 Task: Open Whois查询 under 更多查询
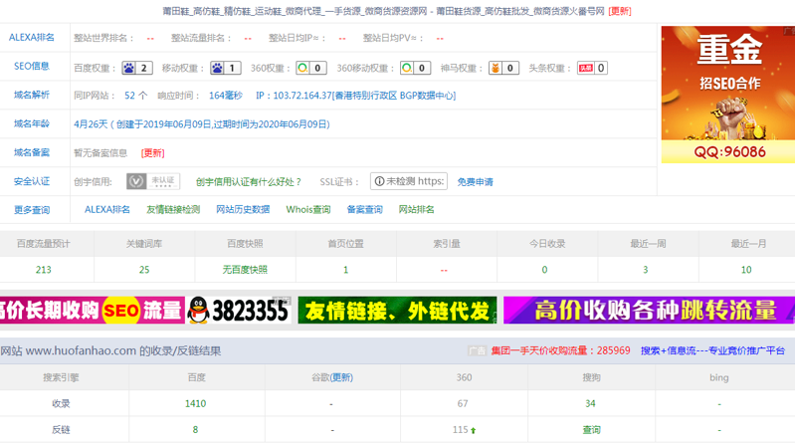click(308, 209)
